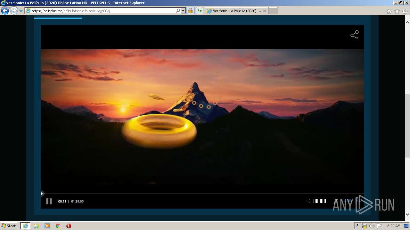Open Windows Explorer folder taskbar icon
Viewport: 410px width, 230px height.
point(36,226)
